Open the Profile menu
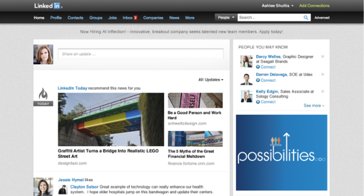 click(x=56, y=18)
